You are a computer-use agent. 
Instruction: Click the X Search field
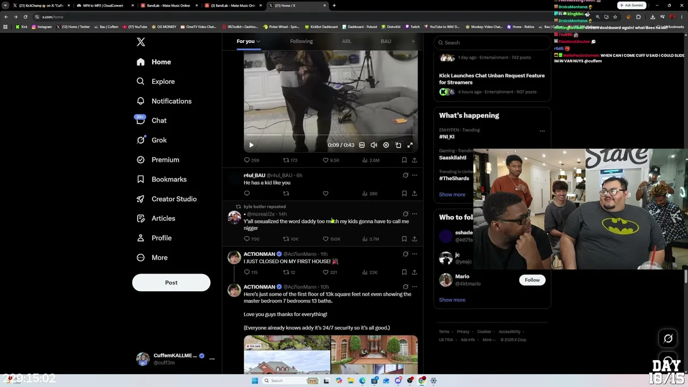pos(492,43)
